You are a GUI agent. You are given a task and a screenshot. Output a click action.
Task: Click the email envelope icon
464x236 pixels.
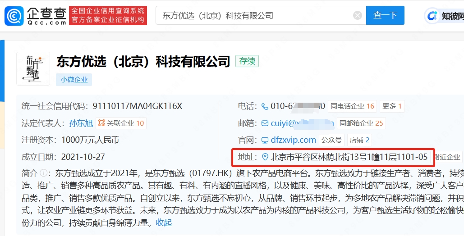tap(265, 123)
